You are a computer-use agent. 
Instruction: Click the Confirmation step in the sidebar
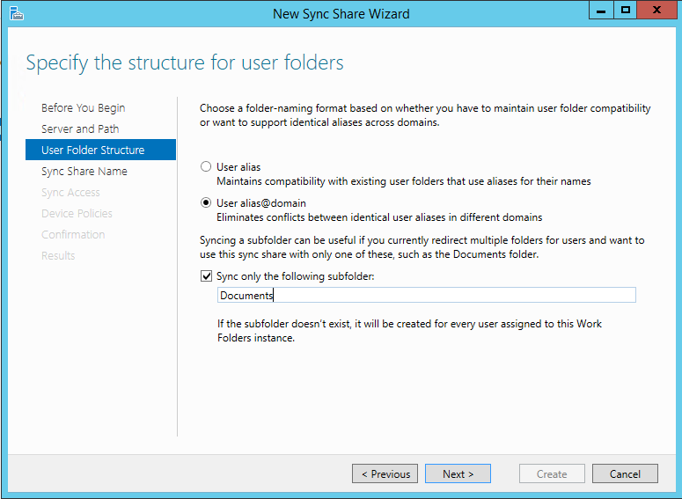coord(73,235)
